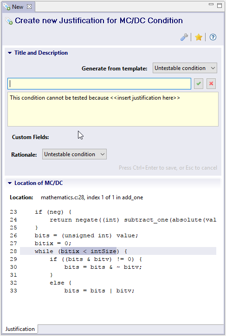Image resolution: width=226 pixels, height=336 pixels.
Task: Focus the justification title input field
Action: click(x=99, y=83)
